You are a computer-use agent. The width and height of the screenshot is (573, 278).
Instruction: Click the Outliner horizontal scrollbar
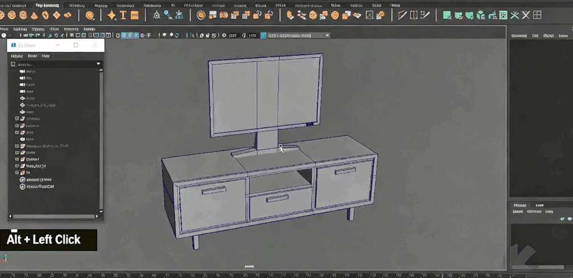point(54,216)
